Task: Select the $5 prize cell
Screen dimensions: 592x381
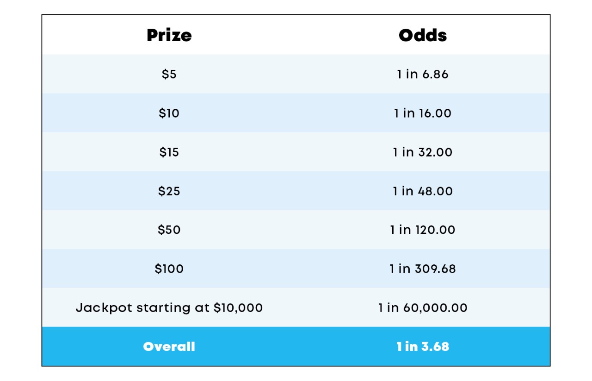Action: (169, 74)
